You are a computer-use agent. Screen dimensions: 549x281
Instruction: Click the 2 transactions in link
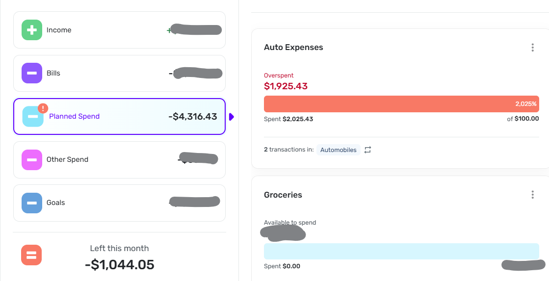pyautogui.click(x=288, y=150)
